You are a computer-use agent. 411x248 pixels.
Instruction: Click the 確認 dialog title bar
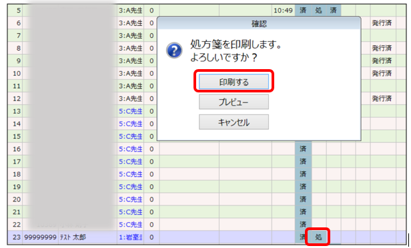pos(259,24)
